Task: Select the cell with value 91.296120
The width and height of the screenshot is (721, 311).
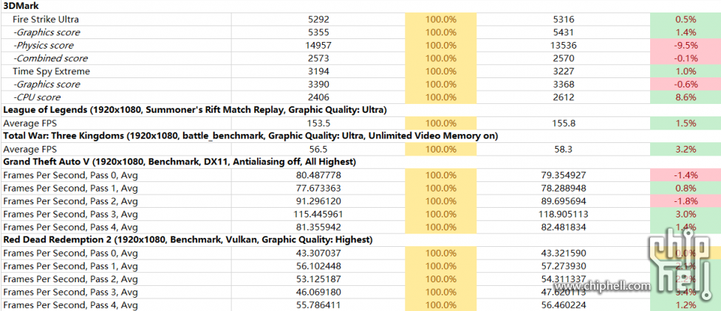Action: coord(318,201)
